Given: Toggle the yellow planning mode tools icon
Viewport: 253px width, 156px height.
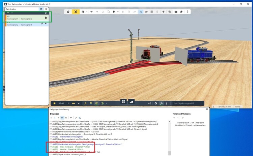Looking at the screenshot, I should 76,12.
